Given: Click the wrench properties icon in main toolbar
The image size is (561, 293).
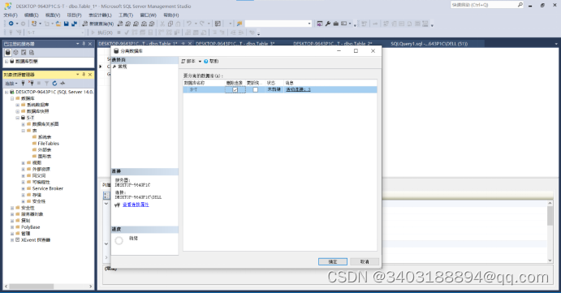Looking at the screenshot, I should pyautogui.click(x=328, y=24).
